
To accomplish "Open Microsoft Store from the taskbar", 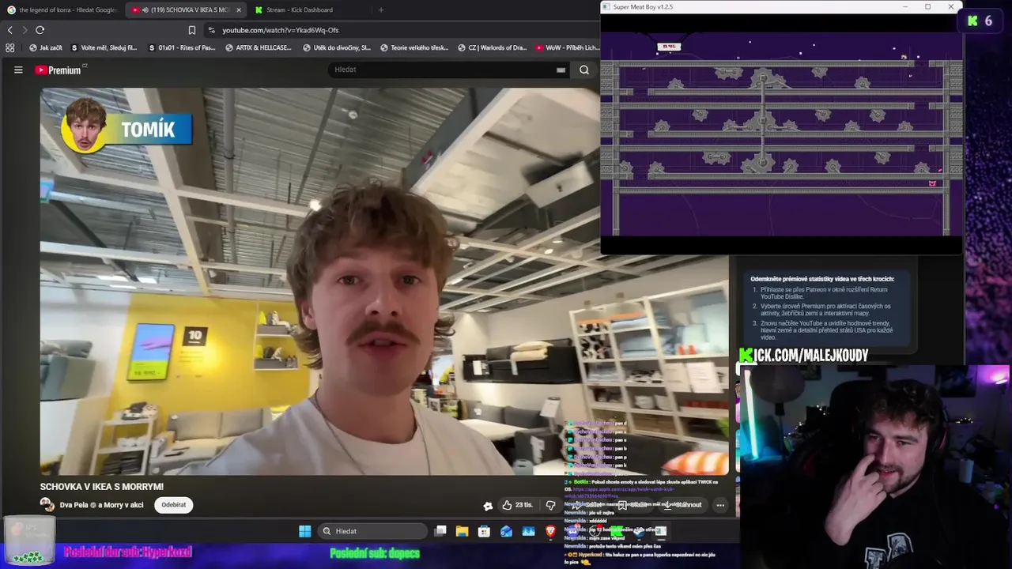I will [484, 531].
